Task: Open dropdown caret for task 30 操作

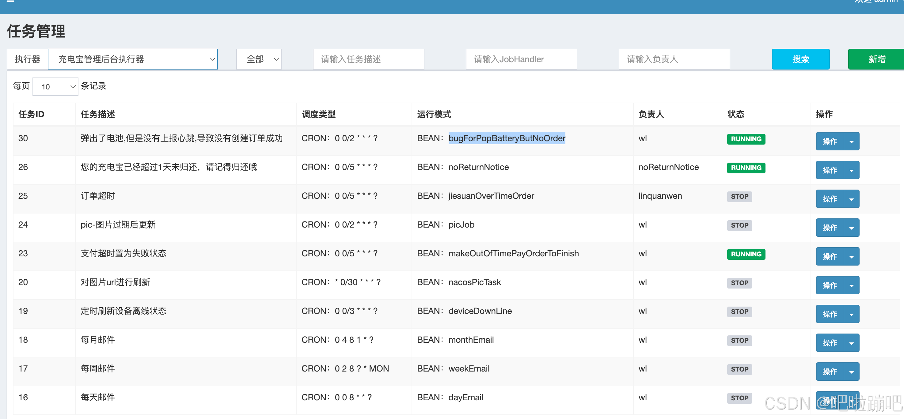Action: coord(851,142)
